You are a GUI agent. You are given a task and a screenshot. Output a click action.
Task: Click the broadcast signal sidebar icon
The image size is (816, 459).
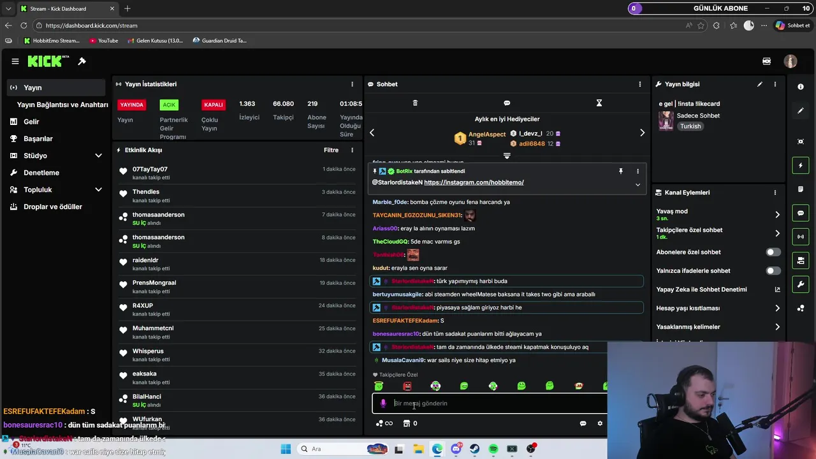801,237
